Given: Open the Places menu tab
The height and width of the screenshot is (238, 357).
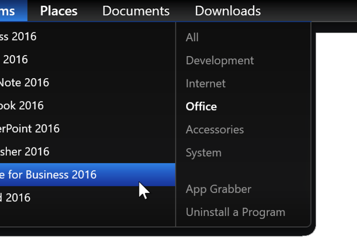Looking at the screenshot, I should pos(59,11).
